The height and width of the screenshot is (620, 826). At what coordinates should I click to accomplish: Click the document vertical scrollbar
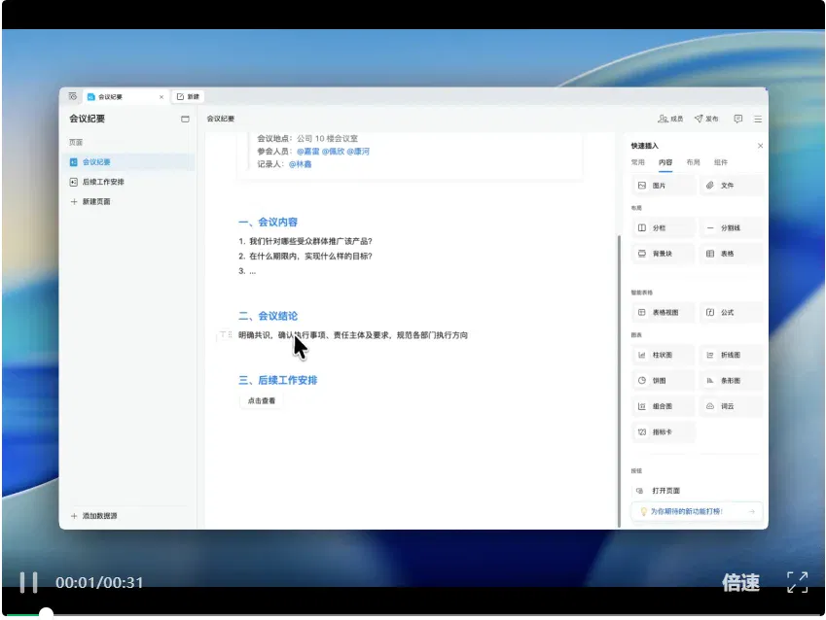pyautogui.click(x=619, y=380)
